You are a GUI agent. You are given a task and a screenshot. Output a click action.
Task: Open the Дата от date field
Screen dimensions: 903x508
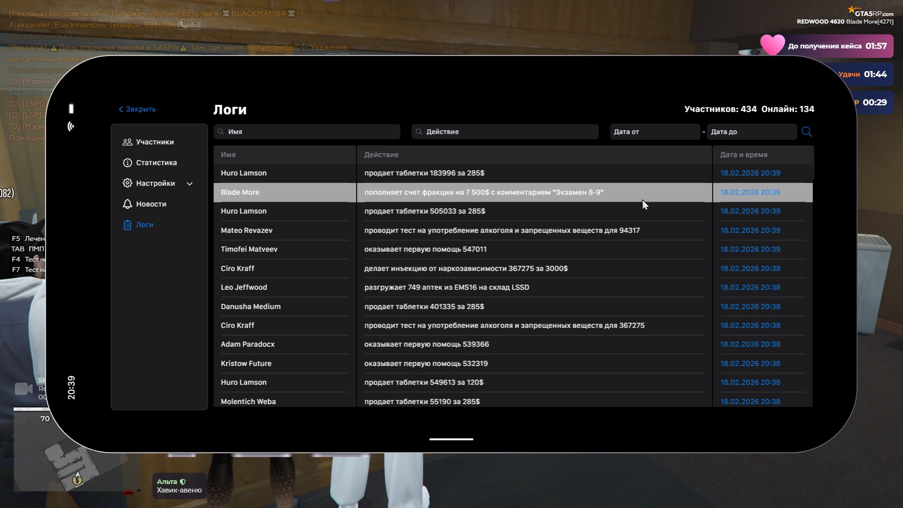(654, 132)
